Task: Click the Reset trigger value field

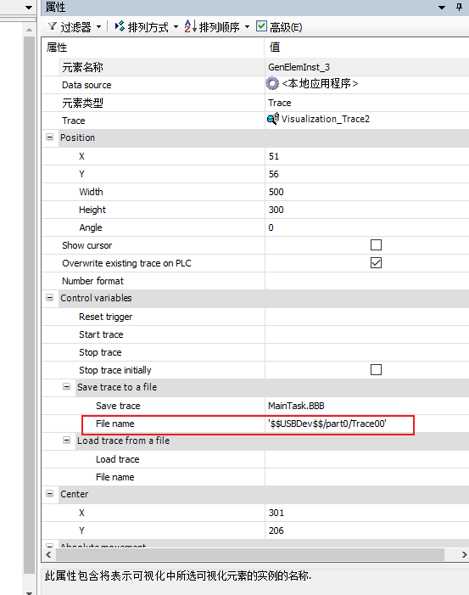Action: (x=366, y=317)
